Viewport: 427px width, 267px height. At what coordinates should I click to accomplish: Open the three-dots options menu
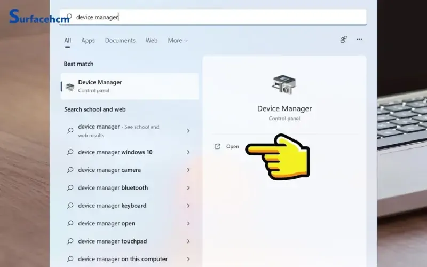[x=359, y=40]
